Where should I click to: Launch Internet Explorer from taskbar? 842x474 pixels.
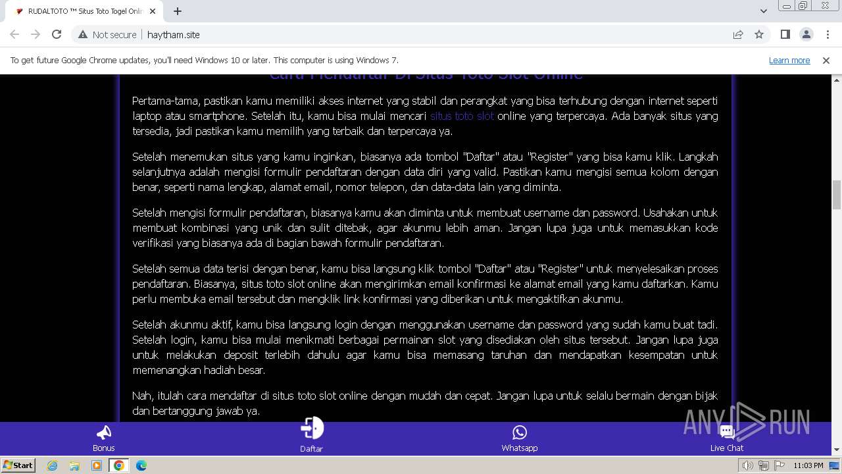point(53,465)
